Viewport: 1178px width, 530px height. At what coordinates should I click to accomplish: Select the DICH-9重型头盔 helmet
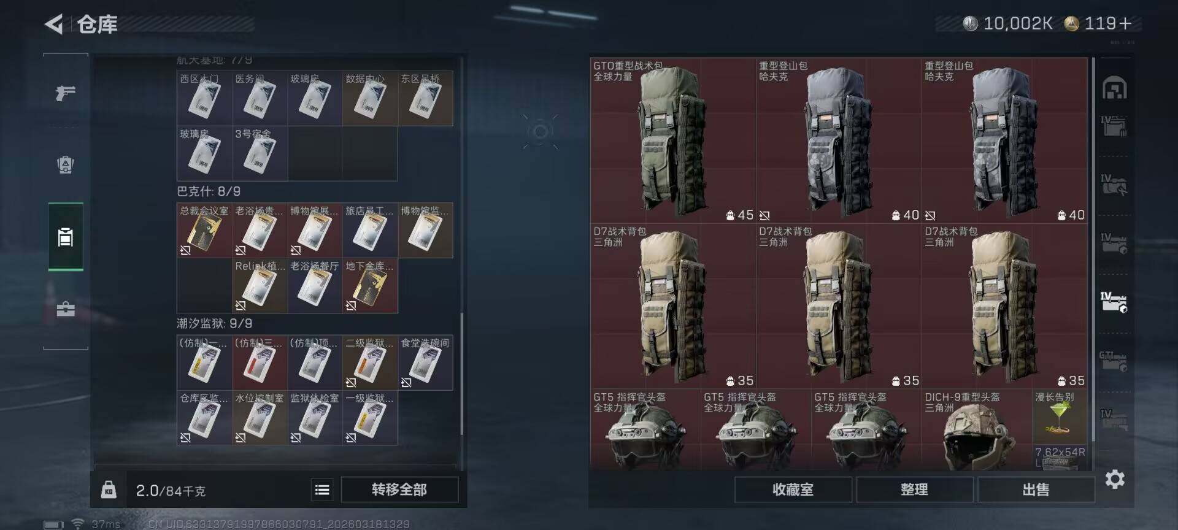coord(976,430)
